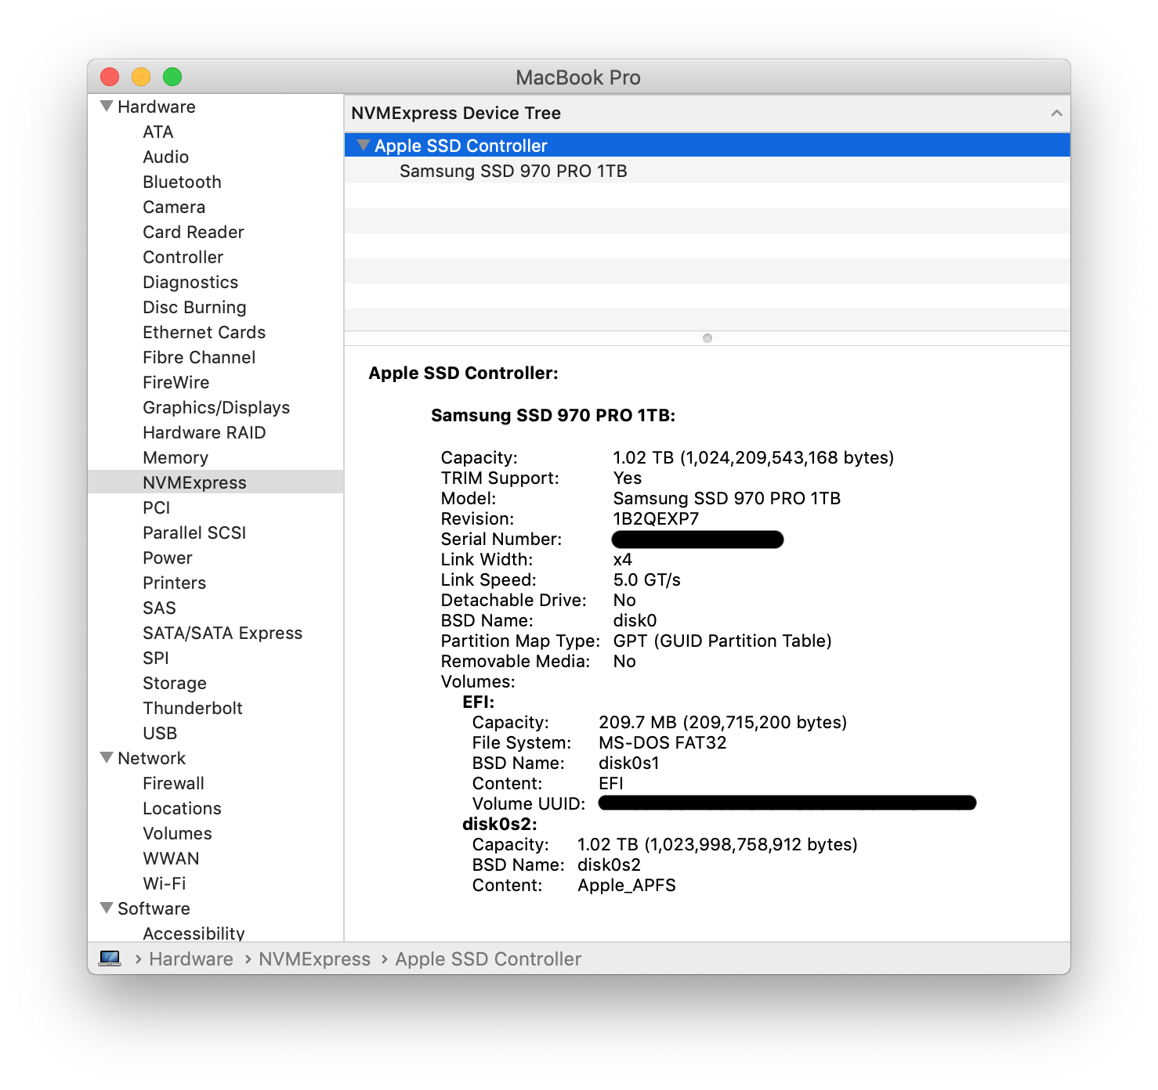The height and width of the screenshot is (1090, 1158).
Task: Select Printers in the sidebar
Action: (x=175, y=583)
